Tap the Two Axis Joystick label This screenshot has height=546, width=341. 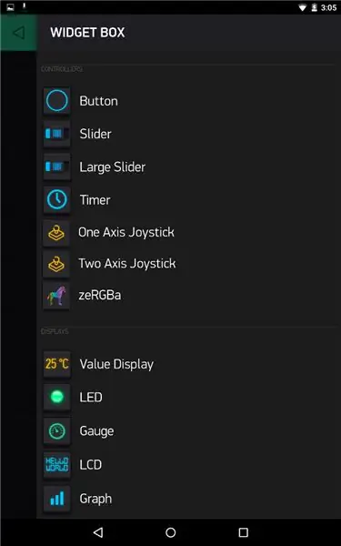click(127, 264)
